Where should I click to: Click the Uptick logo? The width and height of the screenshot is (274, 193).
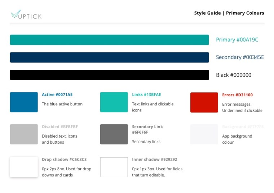point(26,15)
